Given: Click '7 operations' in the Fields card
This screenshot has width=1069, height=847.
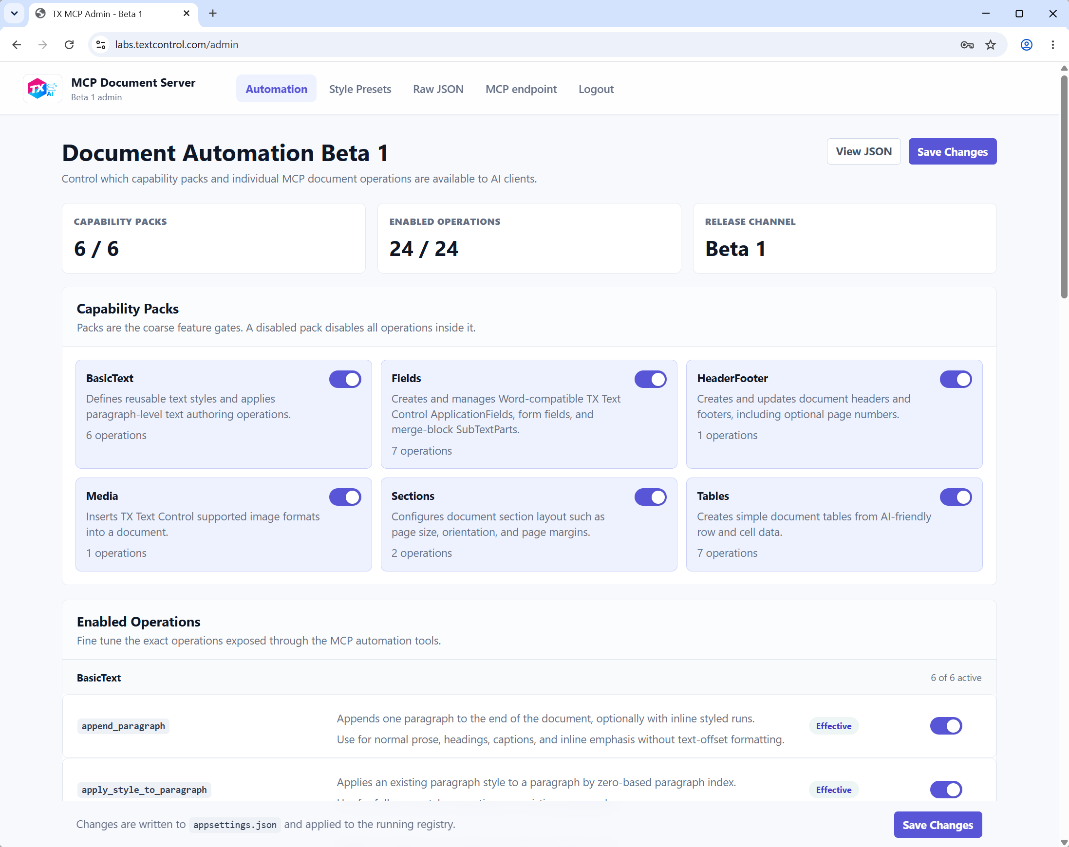Looking at the screenshot, I should tap(422, 450).
